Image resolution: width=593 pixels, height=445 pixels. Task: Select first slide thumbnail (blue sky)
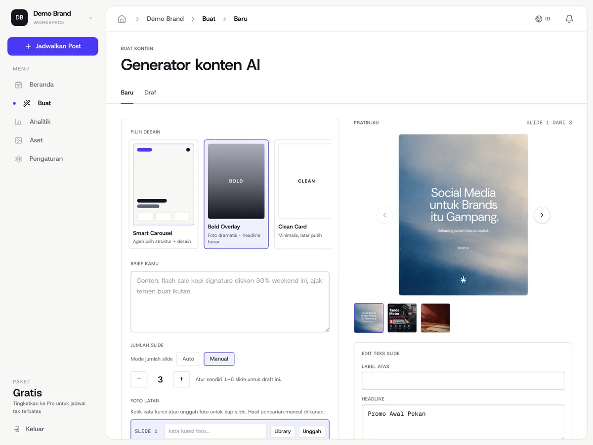[369, 318]
